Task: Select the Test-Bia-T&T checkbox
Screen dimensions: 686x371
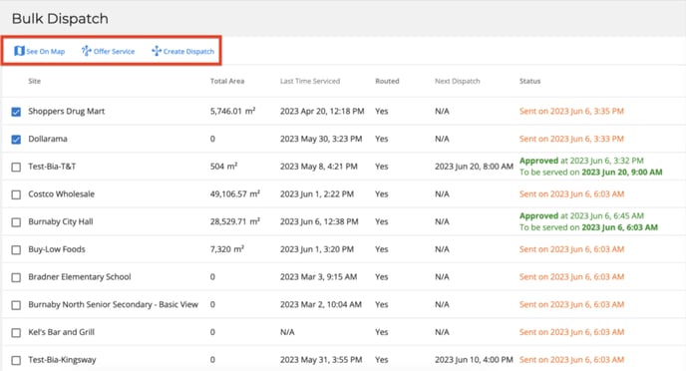Action: pos(16,167)
